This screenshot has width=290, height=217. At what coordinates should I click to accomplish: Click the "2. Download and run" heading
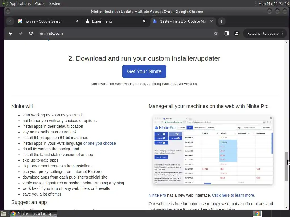click(x=144, y=58)
